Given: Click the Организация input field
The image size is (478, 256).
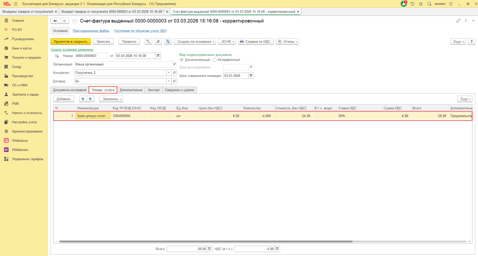Looking at the screenshot, I should point(122,64).
